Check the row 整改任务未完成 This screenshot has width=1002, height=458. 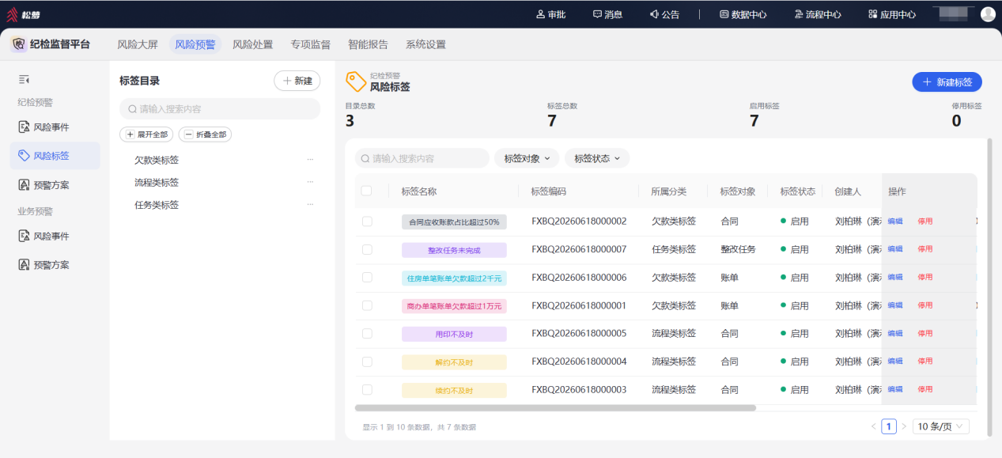point(367,249)
